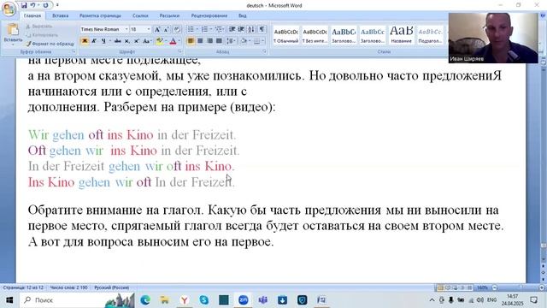The height and width of the screenshot is (308, 547).
Task: Switch to the Вставка tab
Action: click(x=60, y=15)
